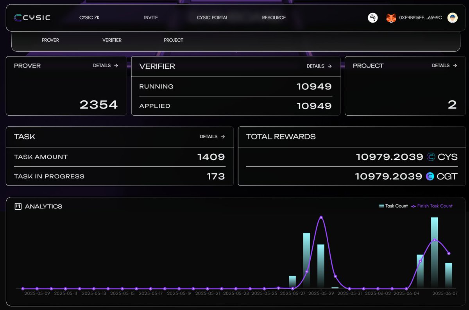
Task: Click the 2025-05-29 line peak point
Action: (321, 217)
